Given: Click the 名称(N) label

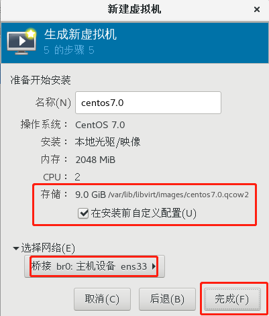Looking at the screenshot, I should (53, 103).
